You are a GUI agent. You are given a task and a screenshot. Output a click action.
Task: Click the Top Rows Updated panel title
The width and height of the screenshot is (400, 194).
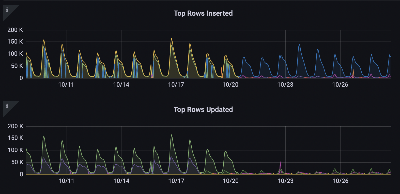(x=203, y=110)
